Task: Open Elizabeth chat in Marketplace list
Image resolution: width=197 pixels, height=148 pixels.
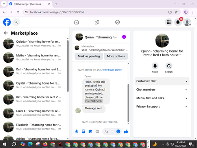Action: [33, 127]
